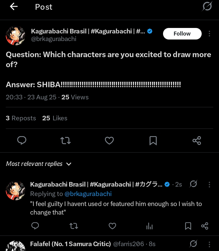The image size is (219, 251).
Task: Open the main post's three-dot menu
Action: (209, 34)
